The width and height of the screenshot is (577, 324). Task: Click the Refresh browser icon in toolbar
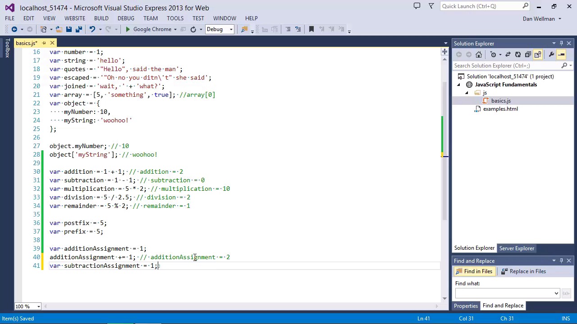tap(193, 29)
